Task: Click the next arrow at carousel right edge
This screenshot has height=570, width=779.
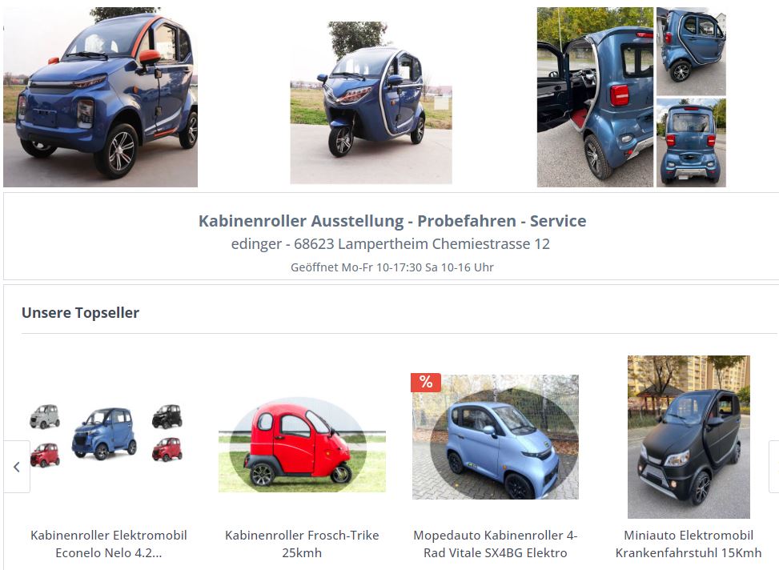Action: click(774, 467)
